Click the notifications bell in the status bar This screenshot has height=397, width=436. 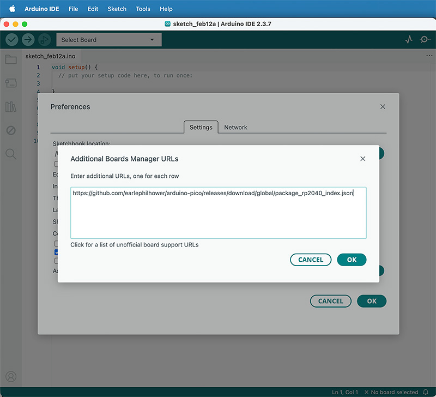click(426, 391)
